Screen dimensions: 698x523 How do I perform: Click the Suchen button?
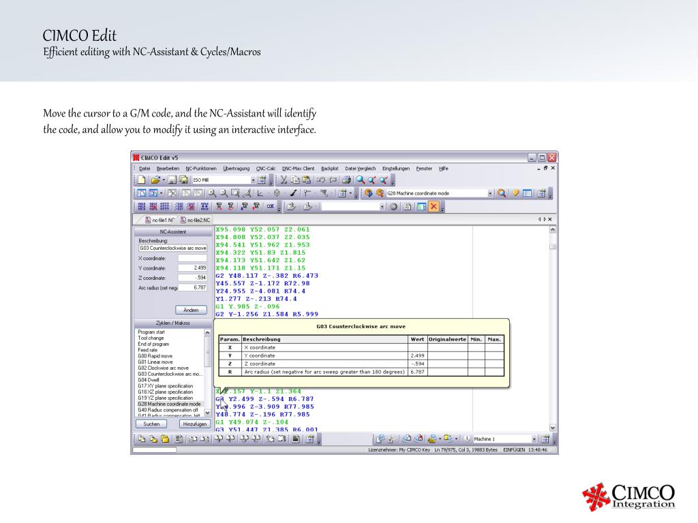(x=151, y=424)
